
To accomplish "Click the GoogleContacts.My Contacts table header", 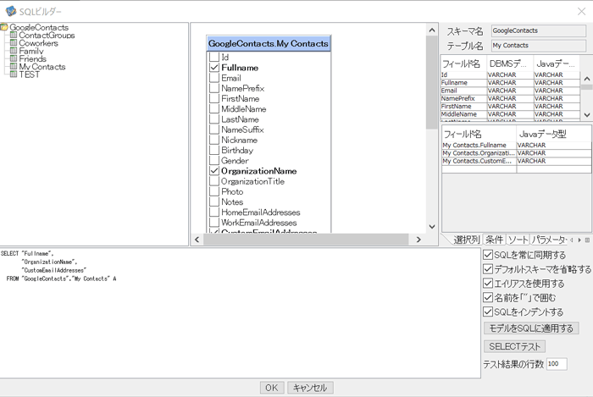I will (x=269, y=43).
